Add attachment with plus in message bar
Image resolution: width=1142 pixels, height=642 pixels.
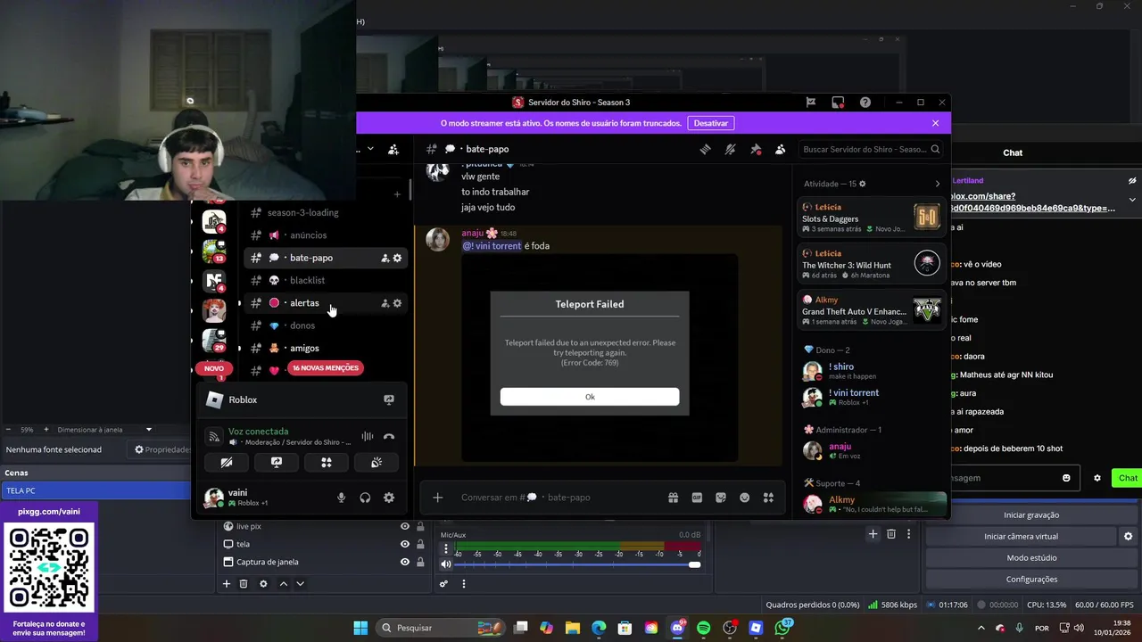(437, 498)
